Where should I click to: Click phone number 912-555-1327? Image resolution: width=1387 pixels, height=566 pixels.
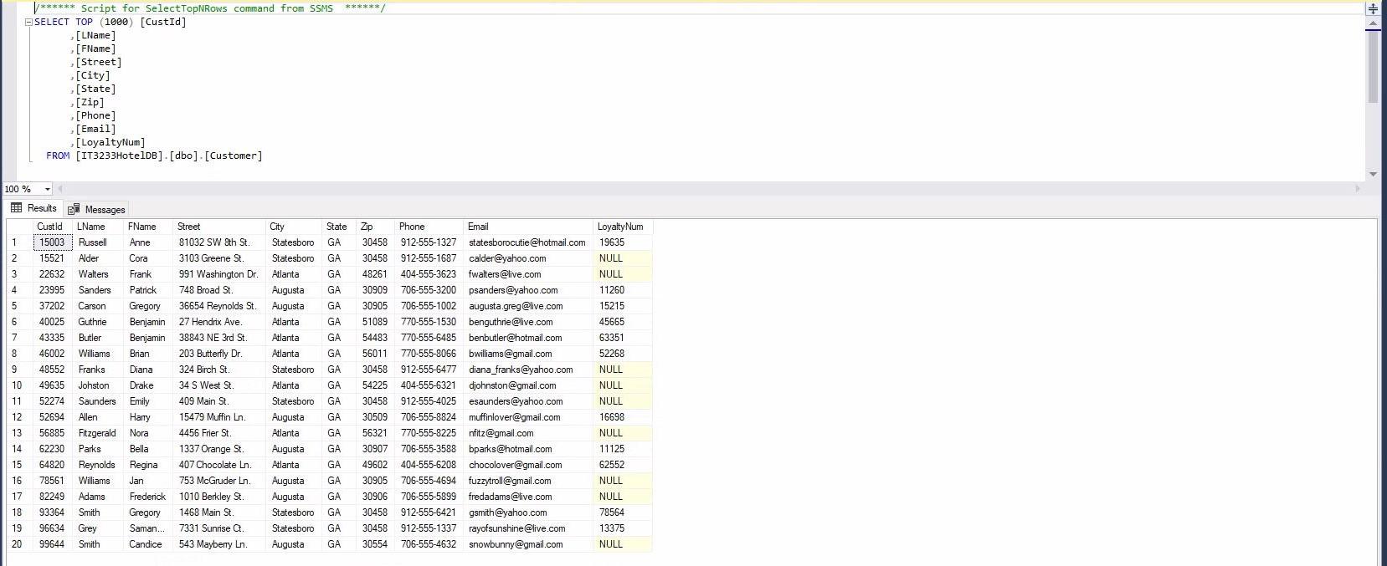(x=429, y=242)
